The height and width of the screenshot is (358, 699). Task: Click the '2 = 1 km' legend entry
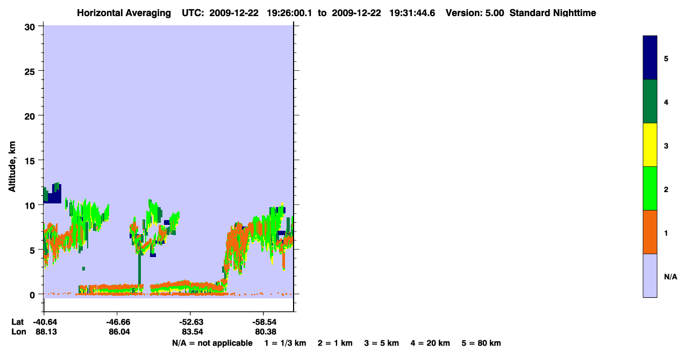coord(335,343)
